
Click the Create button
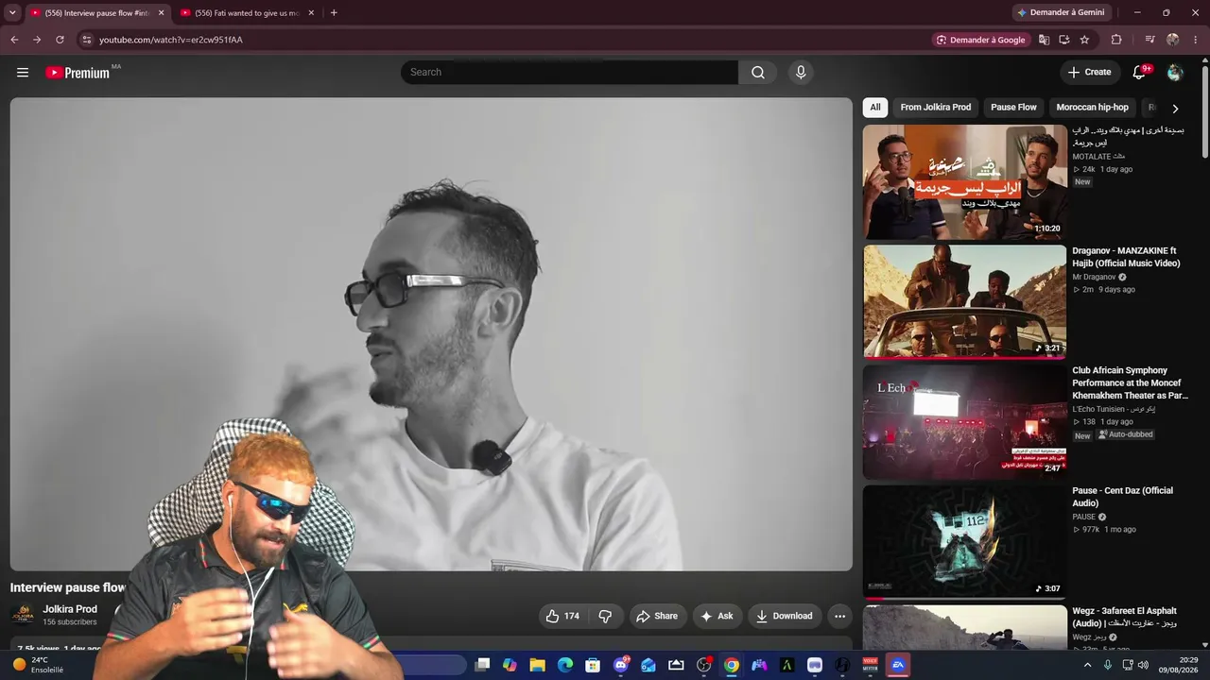pos(1089,73)
